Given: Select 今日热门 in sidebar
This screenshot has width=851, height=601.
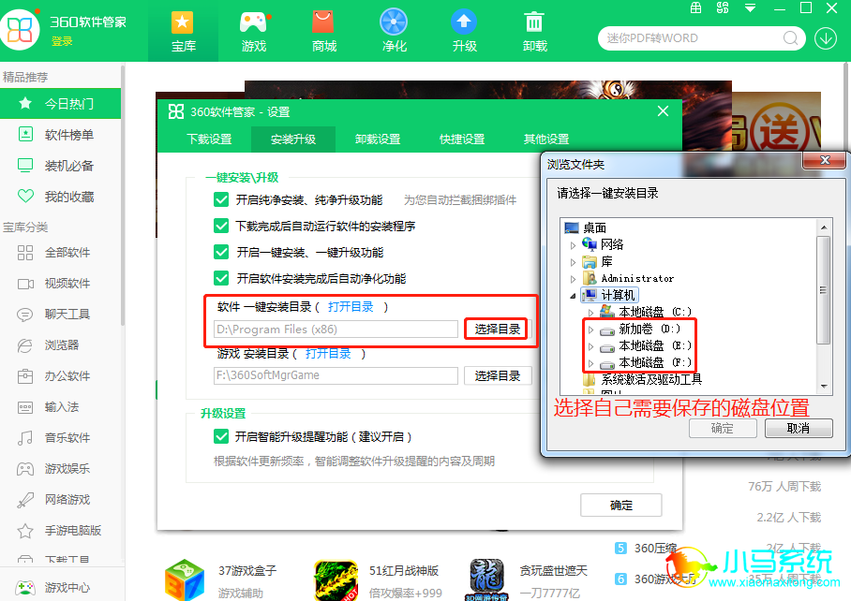Looking at the screenshot, I should pyautogui.click(x=60, y=104).
